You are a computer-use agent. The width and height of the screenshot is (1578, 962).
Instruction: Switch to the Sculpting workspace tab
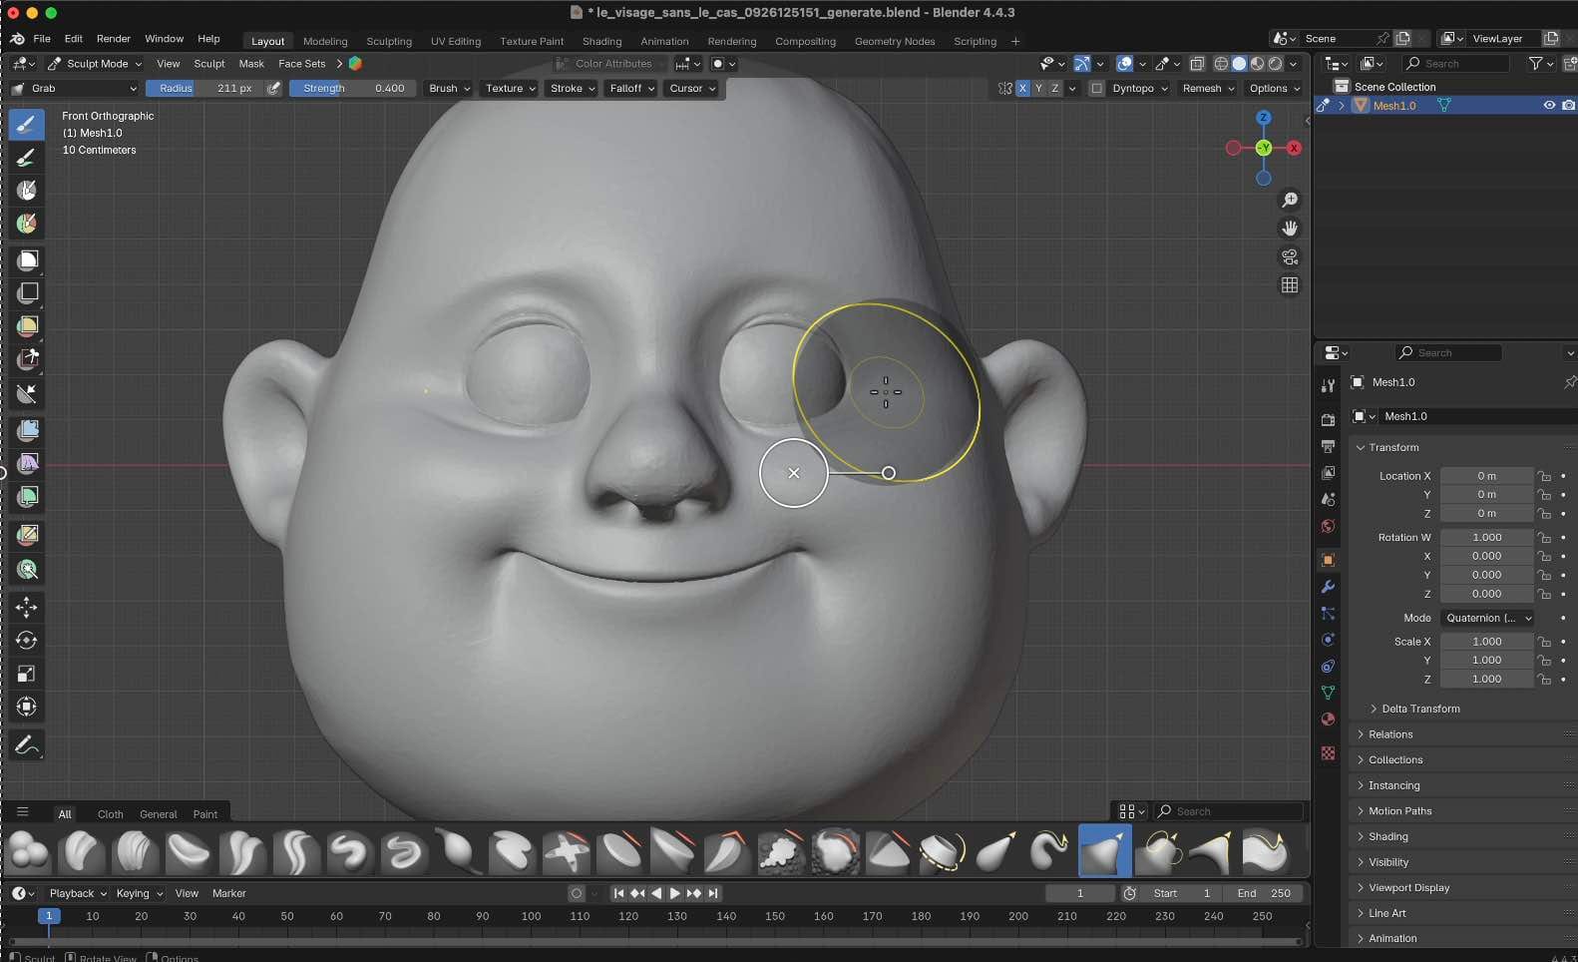pyautogui.click(x=388, y=41)
